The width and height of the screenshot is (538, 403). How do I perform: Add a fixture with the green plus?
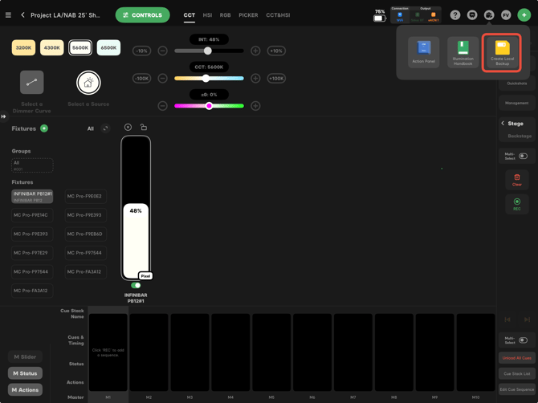point(44,128)
